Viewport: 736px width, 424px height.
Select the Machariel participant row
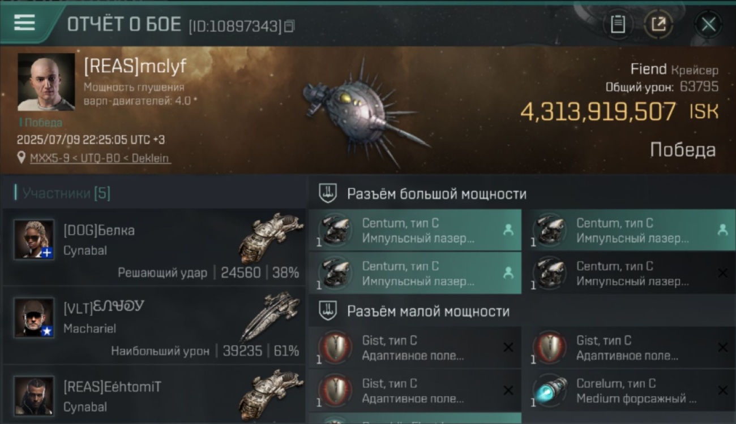pos(154,326)
